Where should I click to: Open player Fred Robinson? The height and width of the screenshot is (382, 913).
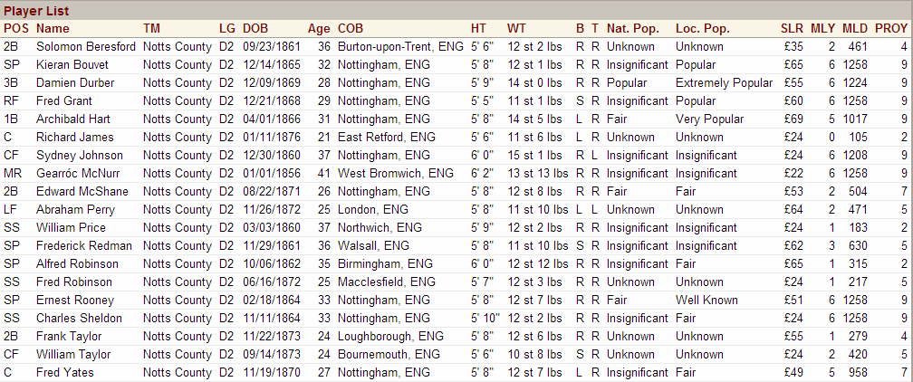coord(74,282)
